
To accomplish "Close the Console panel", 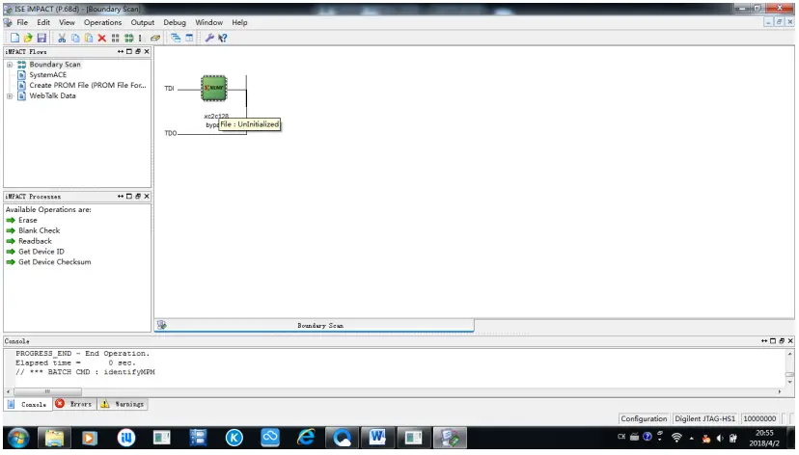I will [x=790, y=341].
